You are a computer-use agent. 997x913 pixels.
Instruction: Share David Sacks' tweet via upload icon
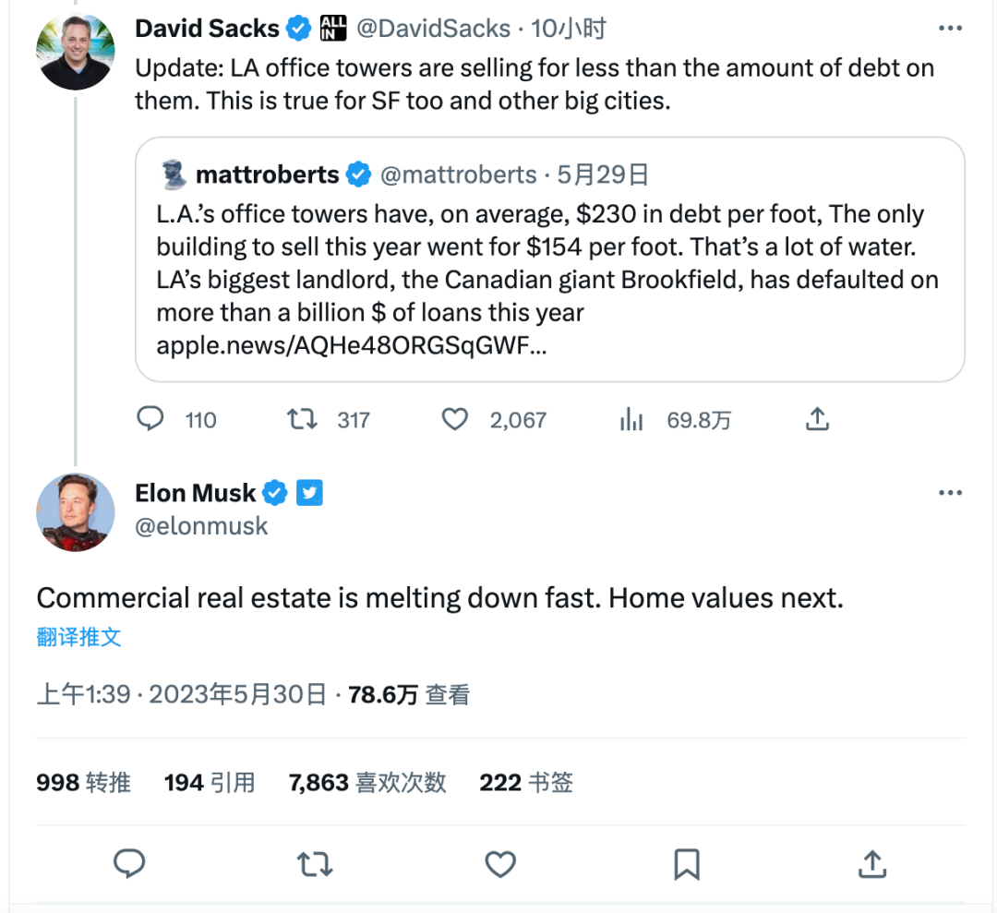(x=816, y=420)
